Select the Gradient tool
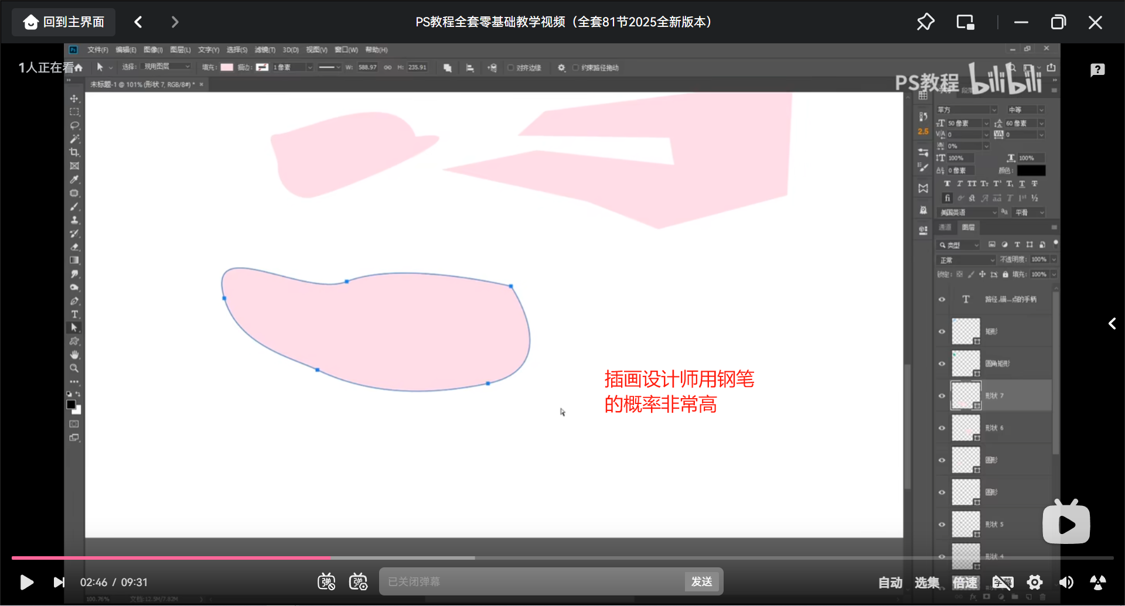The height and width of the screenshot is (606, 1125). (74, 261)
